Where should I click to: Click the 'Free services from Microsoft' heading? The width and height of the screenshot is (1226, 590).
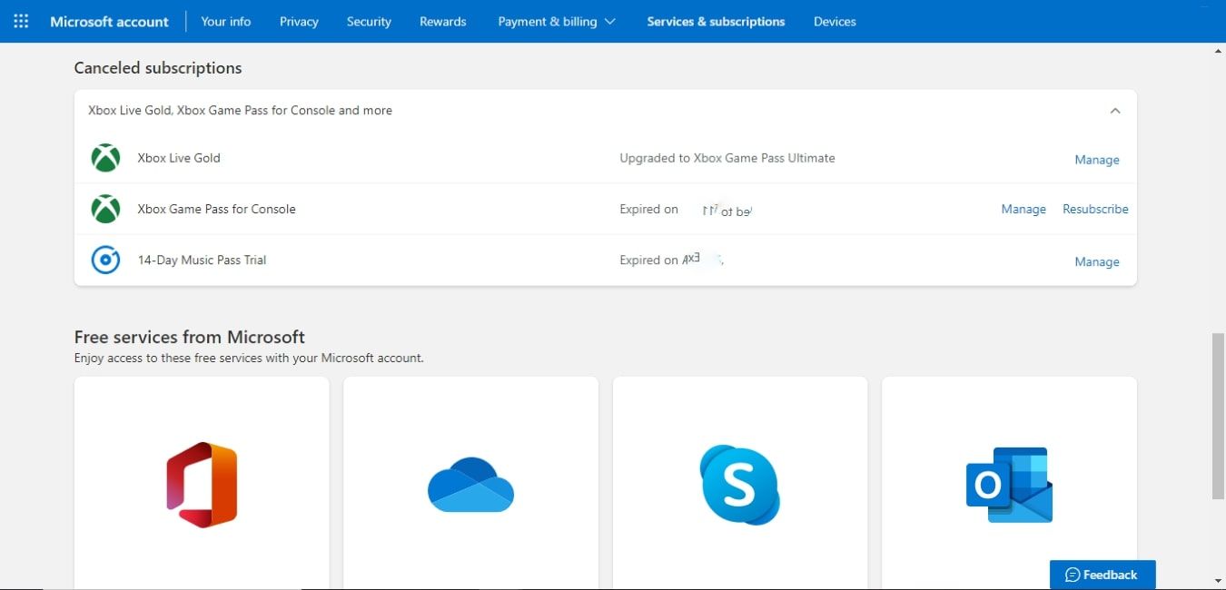(x=190, y=337)
